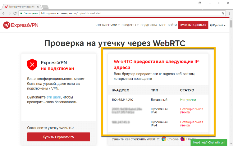Select the 'Тест на утечку через W' tab
Screen dimensions: 233x146
21,7
